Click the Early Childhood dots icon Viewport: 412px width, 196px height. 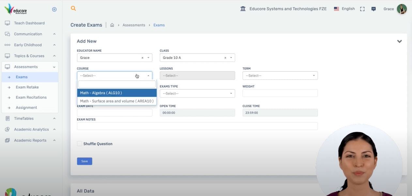coord(7,45)
